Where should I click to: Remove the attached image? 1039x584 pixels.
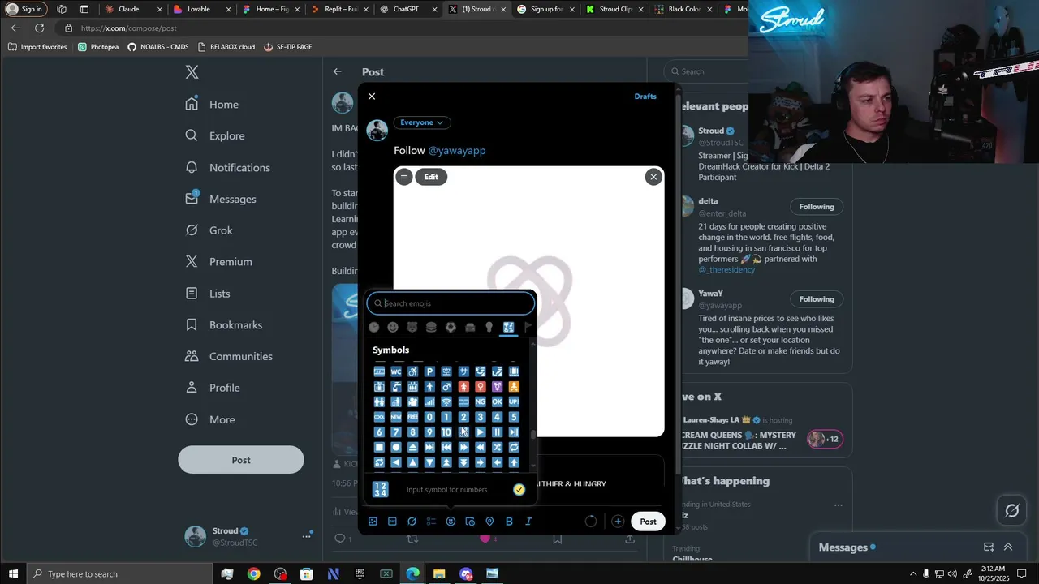(653, 177)
